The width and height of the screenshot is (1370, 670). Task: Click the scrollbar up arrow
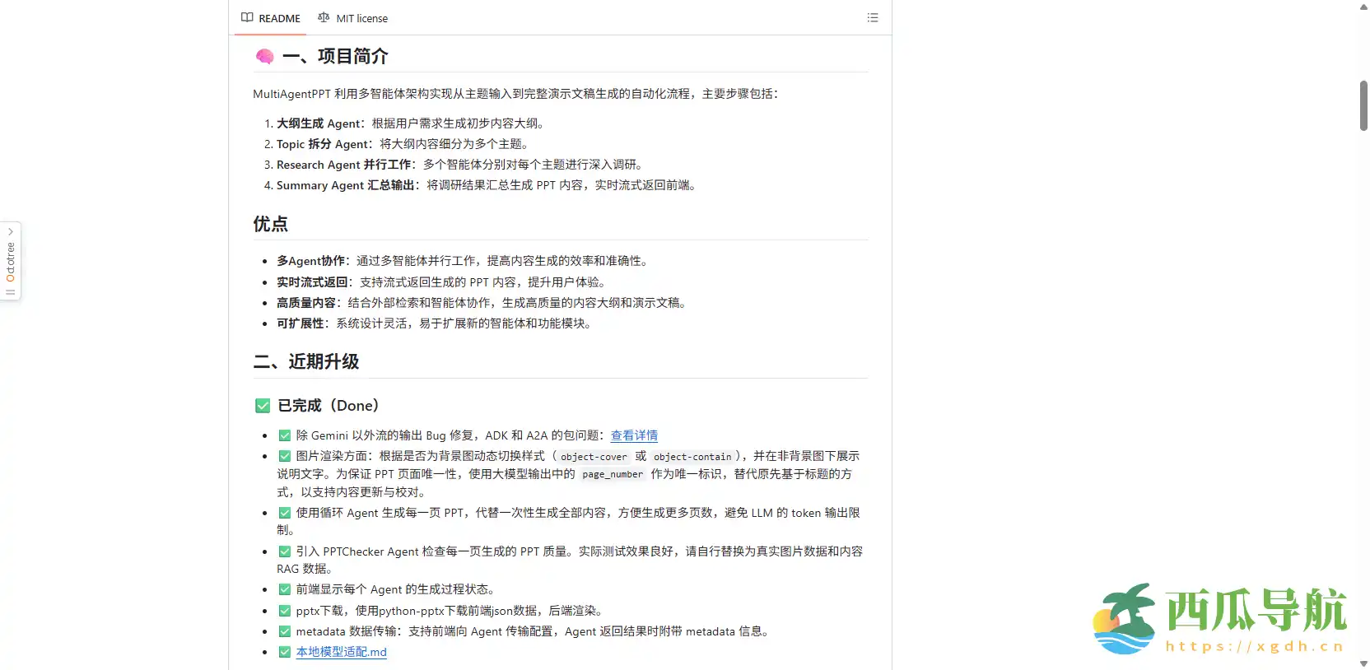tap(1363, 7)
